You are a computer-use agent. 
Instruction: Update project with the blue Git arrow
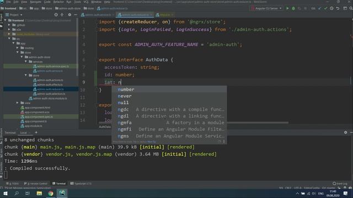pos(320,8)
